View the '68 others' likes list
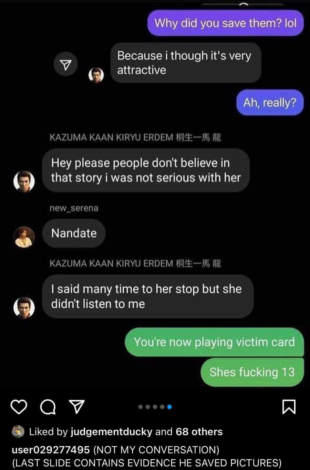Viewport: 310px width, 470px height. pyautogui.click(x=199, y=432)
